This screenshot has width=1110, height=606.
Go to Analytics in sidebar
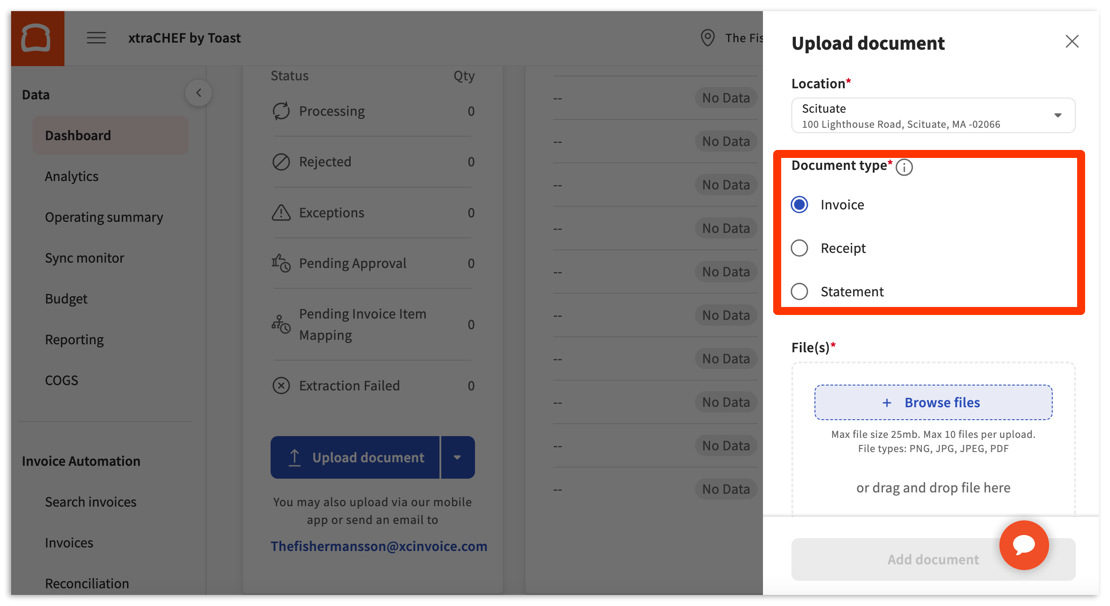point(72,177)
